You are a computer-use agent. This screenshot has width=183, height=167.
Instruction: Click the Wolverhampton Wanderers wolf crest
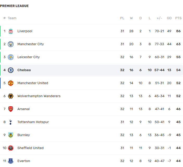11,96
